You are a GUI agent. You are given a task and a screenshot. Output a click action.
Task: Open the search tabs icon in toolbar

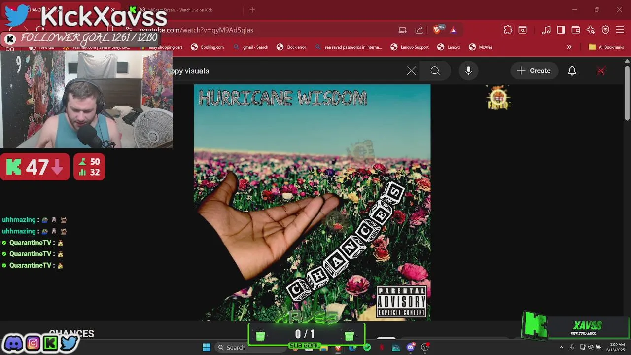point(523,30)
